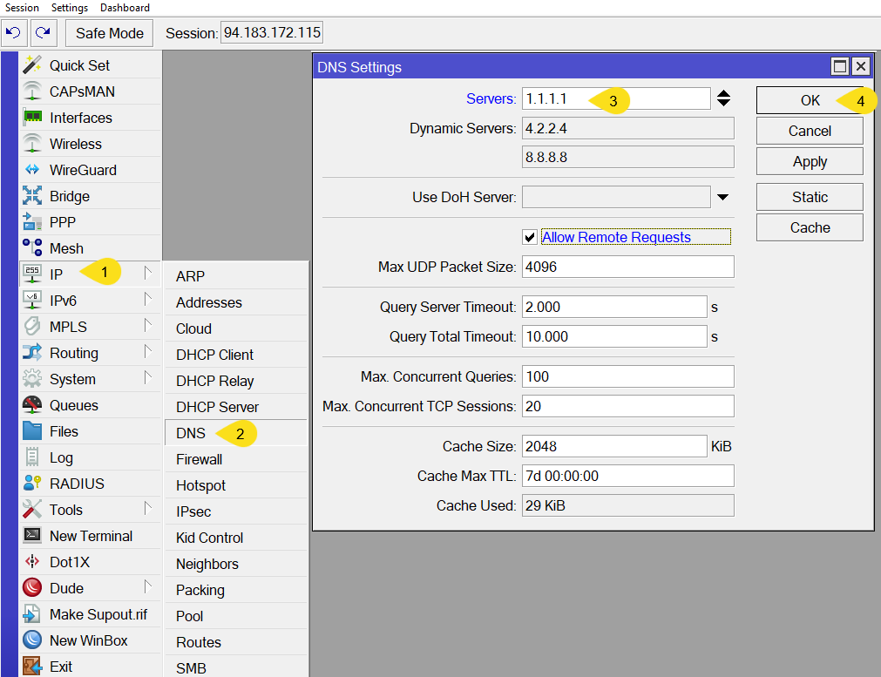
Task: Toggle Allow Remote Requests checkbox
Action: tap(529, 237)
